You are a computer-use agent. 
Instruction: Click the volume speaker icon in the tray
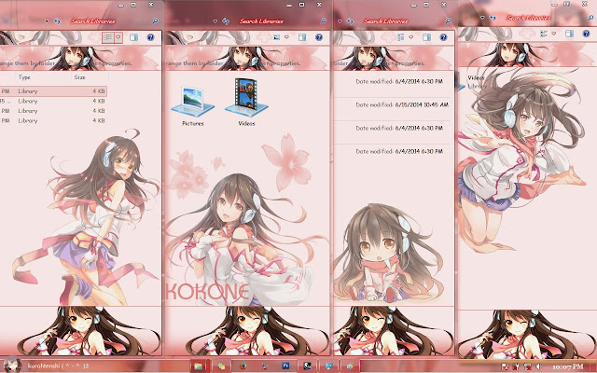pos(539,366)
